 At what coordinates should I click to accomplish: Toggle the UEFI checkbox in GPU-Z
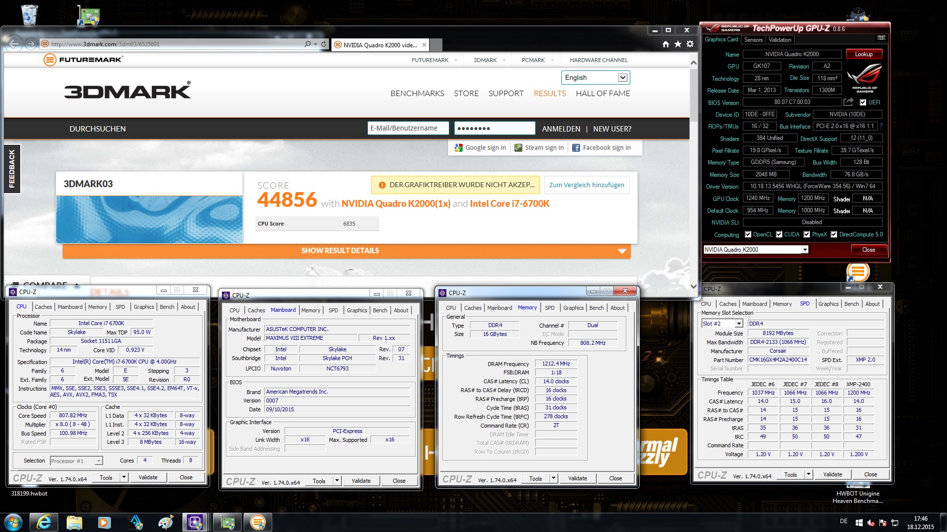click(863, 102)
